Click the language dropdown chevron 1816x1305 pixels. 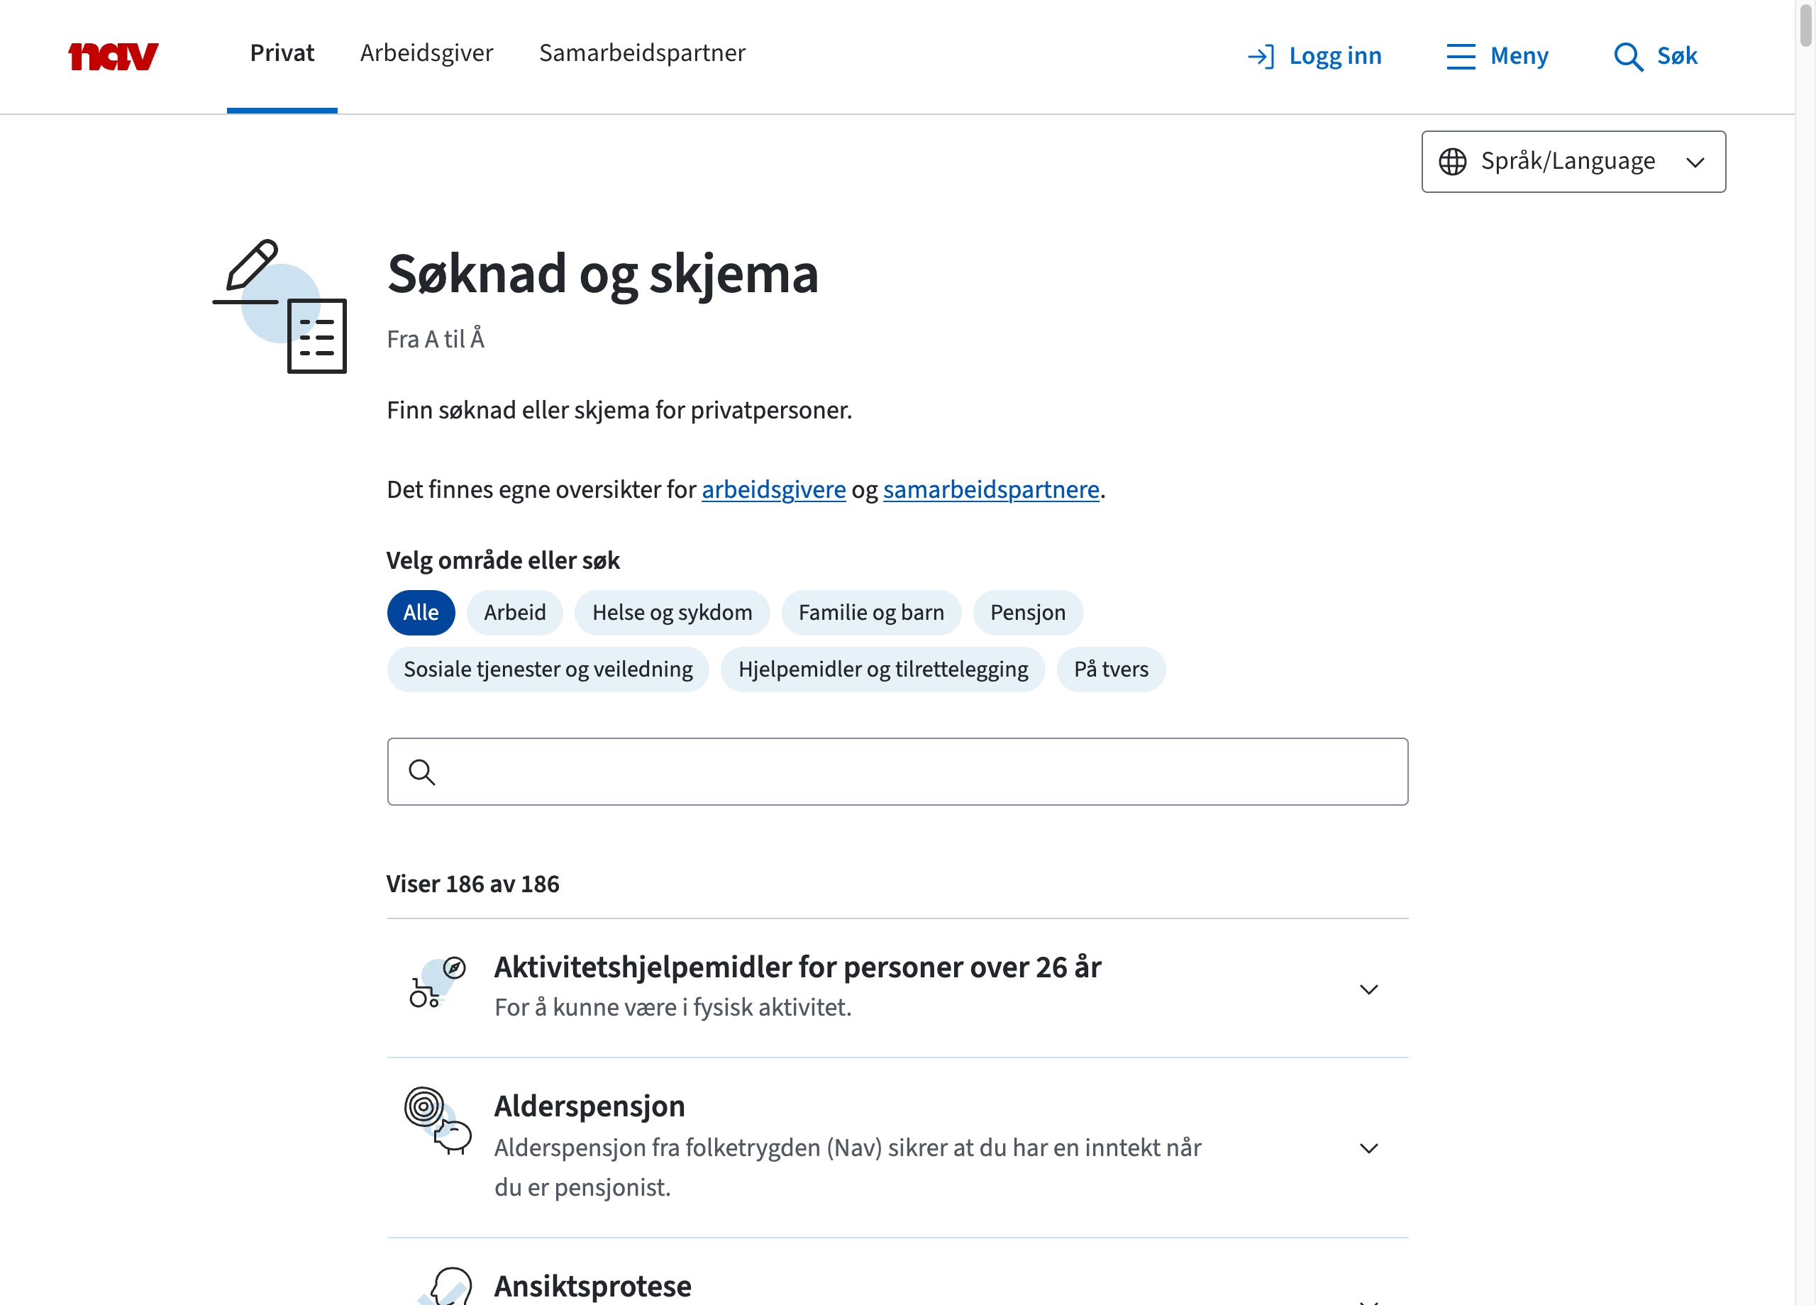click(x=1695, y=162)
